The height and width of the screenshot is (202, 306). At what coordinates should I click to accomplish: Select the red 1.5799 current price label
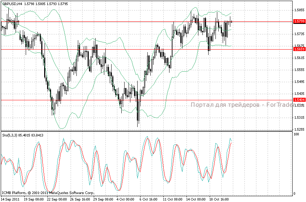click(299, 21)
